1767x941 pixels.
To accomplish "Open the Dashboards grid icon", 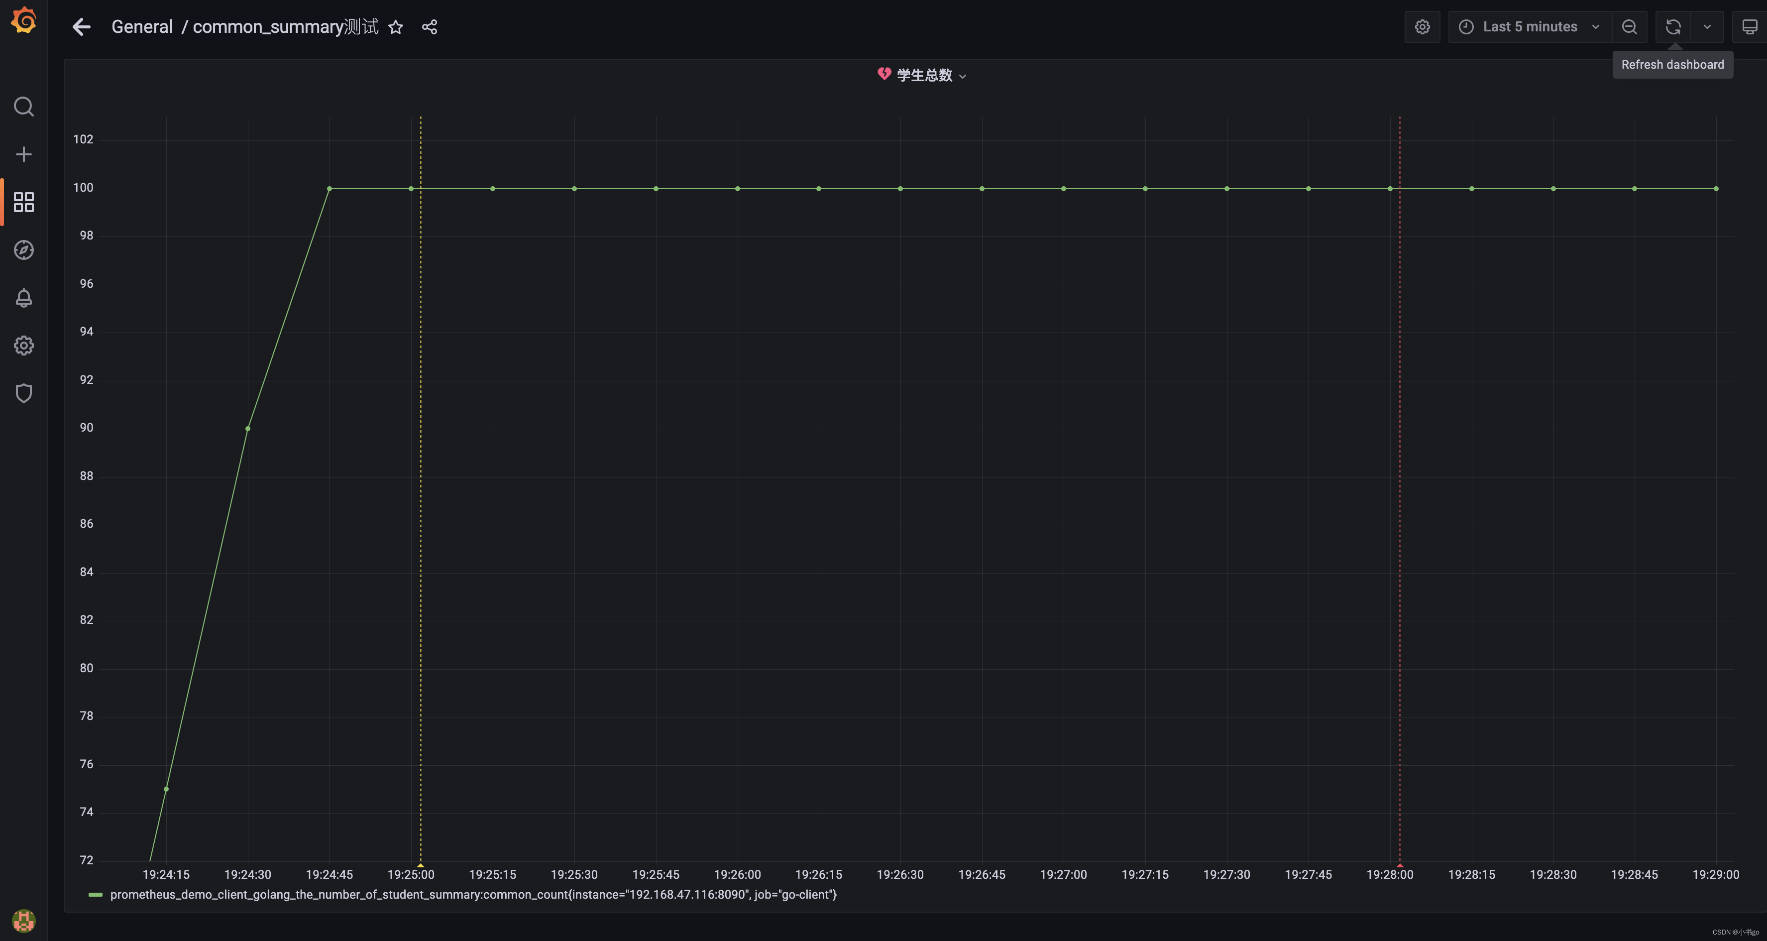I will [23, 202].
